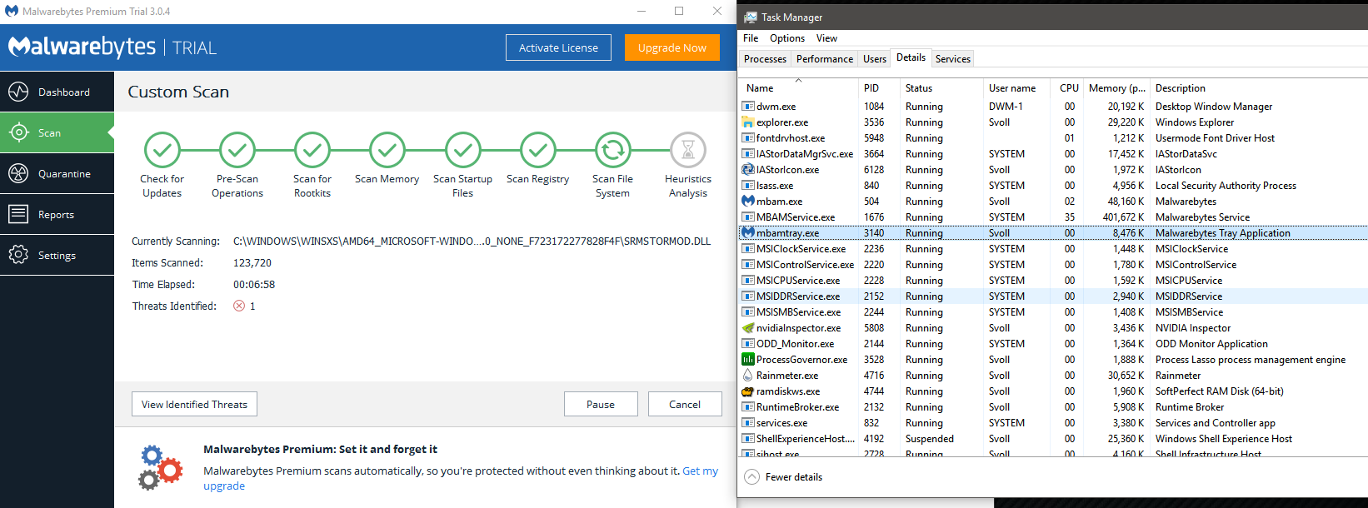Open the View menu in Task Manager

pos(826,38)
